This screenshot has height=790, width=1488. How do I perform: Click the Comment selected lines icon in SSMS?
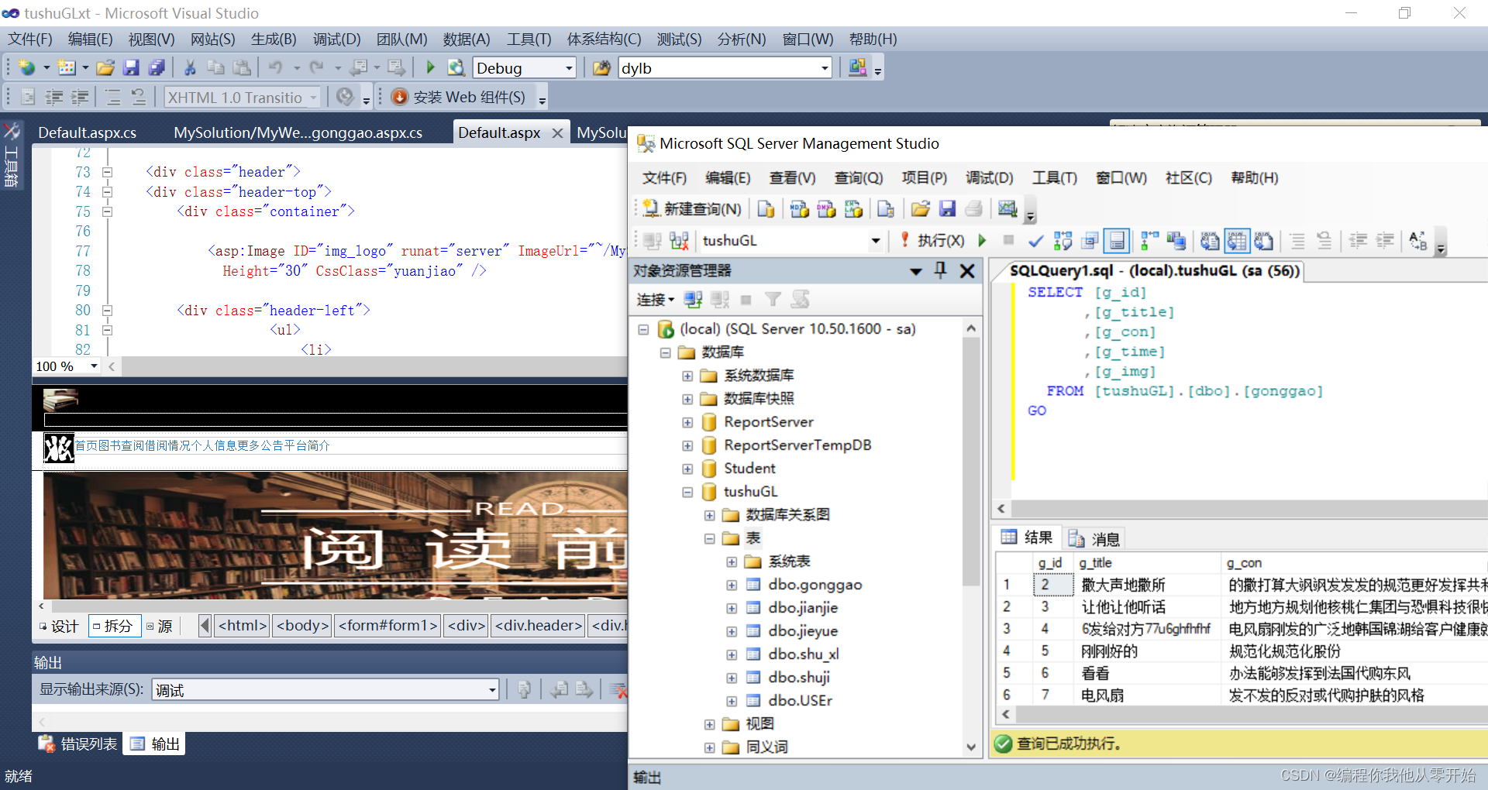point(1296,241)
